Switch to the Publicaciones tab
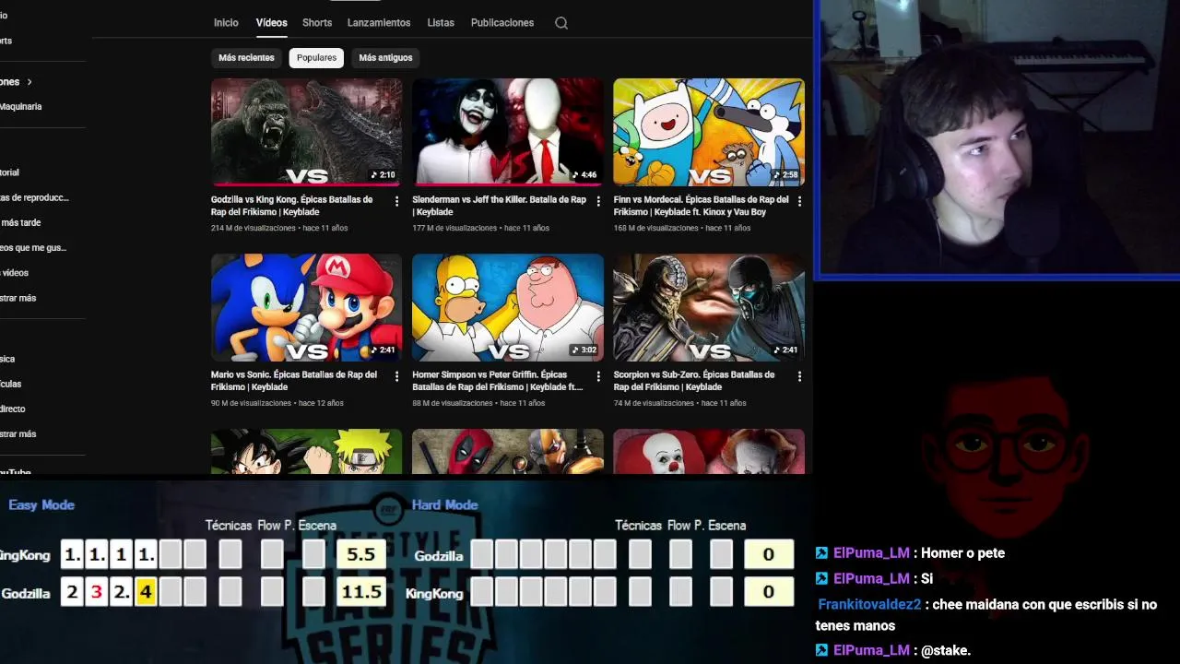The width and height of the screenshot is (1180, 664). 502,23
